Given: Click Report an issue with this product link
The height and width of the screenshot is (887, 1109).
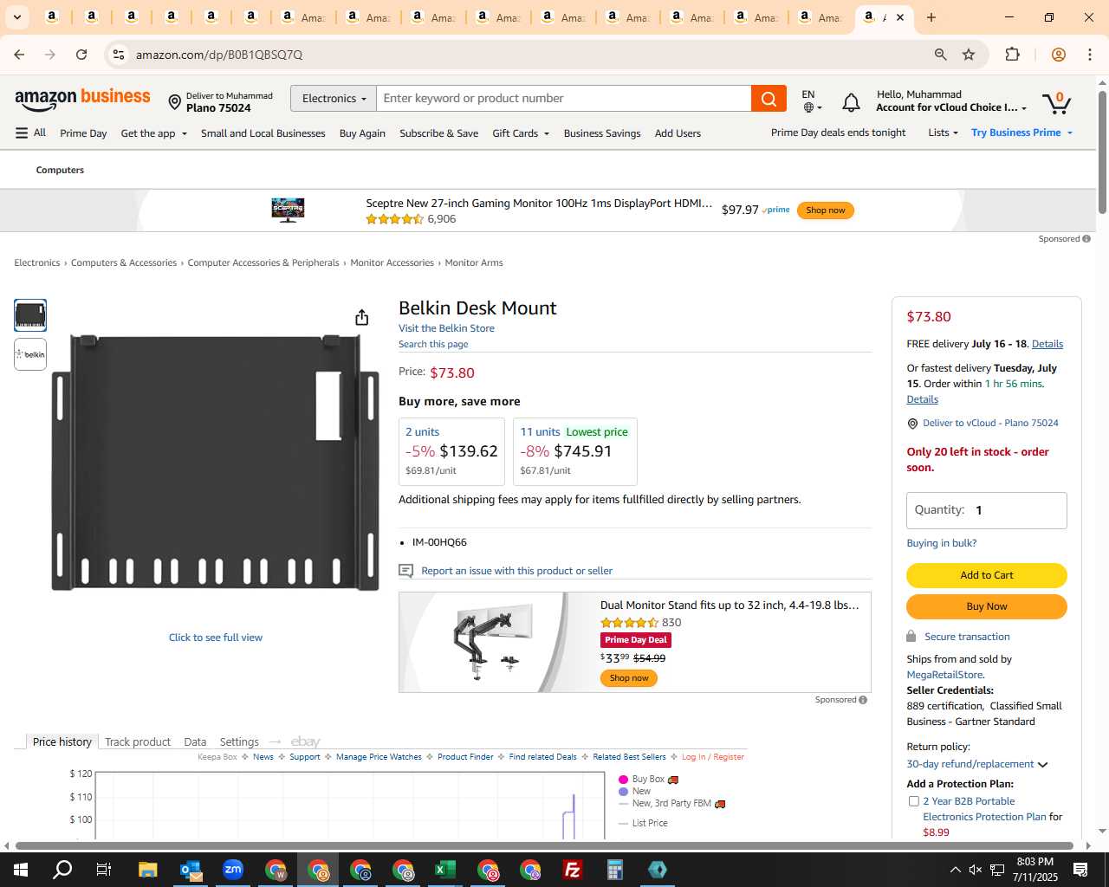Looking at the screenshot, I should pyautogui.click(x=516, y=571).
